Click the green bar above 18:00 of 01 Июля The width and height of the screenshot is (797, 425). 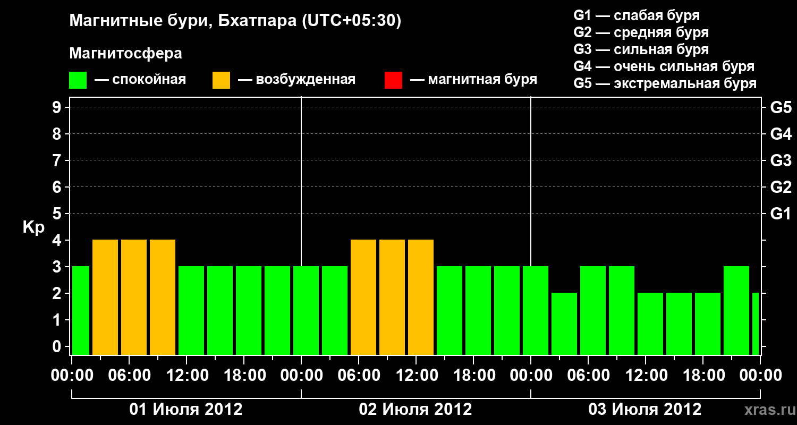tap(249, 310)
